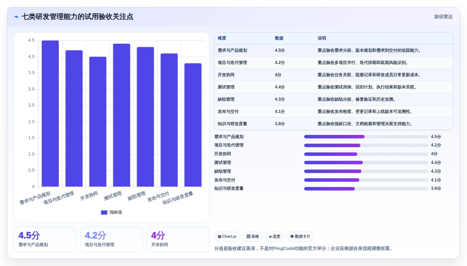Click the 开发协同 x-axis label in chart
This screenshot has height=266, width=467.
[x=89, y=196]
